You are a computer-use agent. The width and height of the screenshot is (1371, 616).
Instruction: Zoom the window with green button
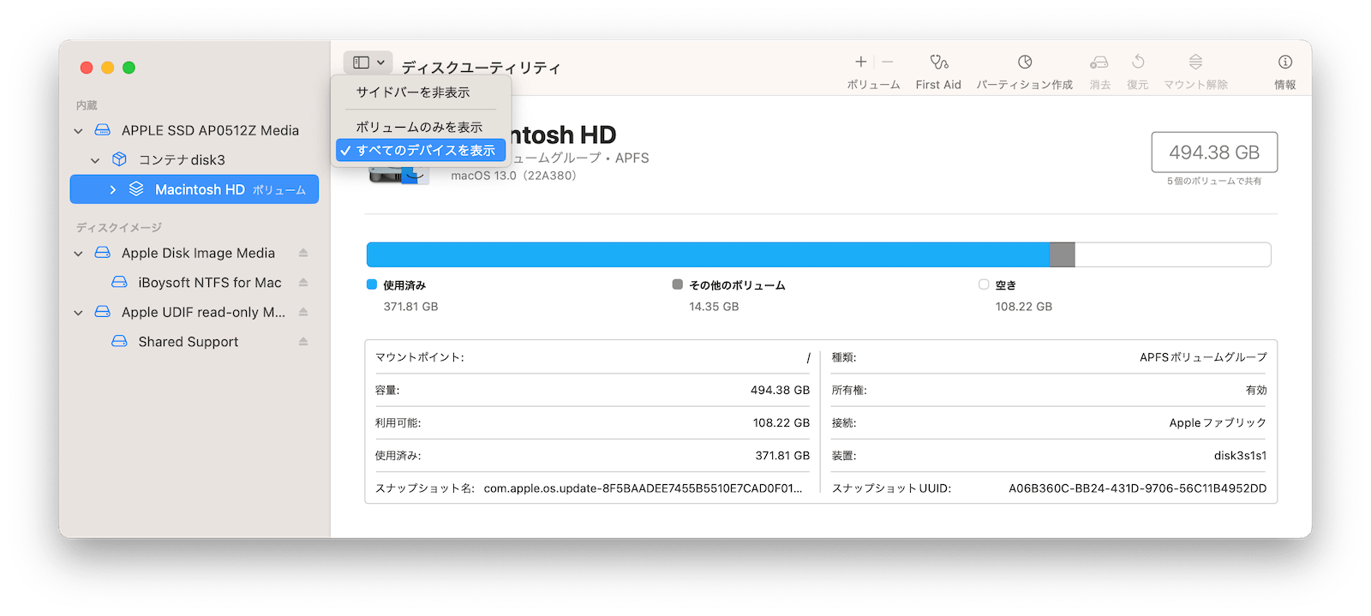pyautogui.click(x=129, y=68)
